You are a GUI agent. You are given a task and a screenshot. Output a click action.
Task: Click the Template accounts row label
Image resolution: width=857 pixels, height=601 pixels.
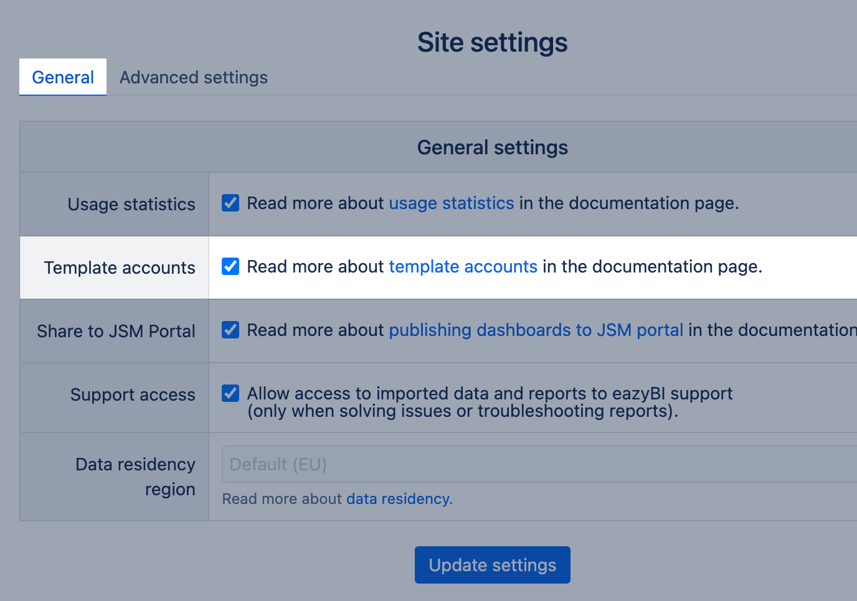120,268
